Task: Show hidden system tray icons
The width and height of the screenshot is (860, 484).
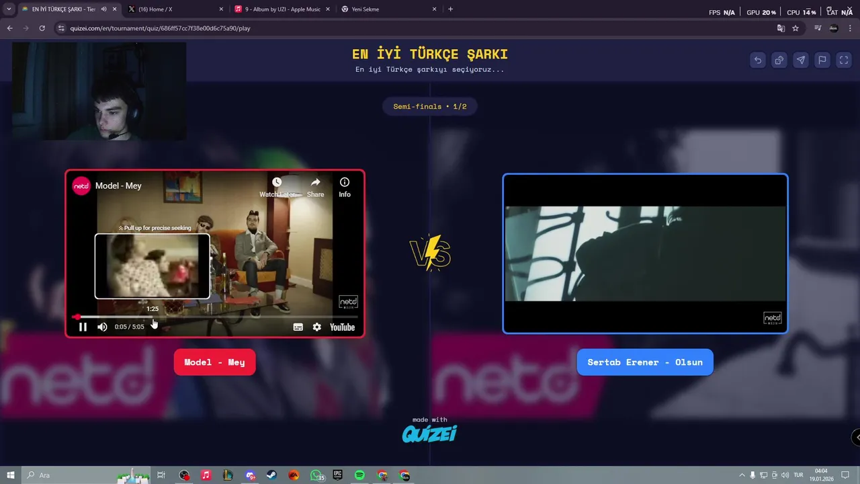Action: [x=742, y=475]
